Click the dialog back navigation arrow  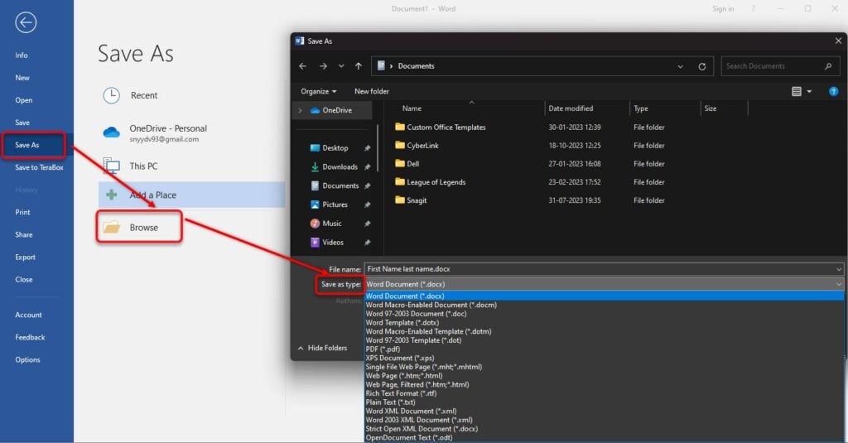[303, 66]
